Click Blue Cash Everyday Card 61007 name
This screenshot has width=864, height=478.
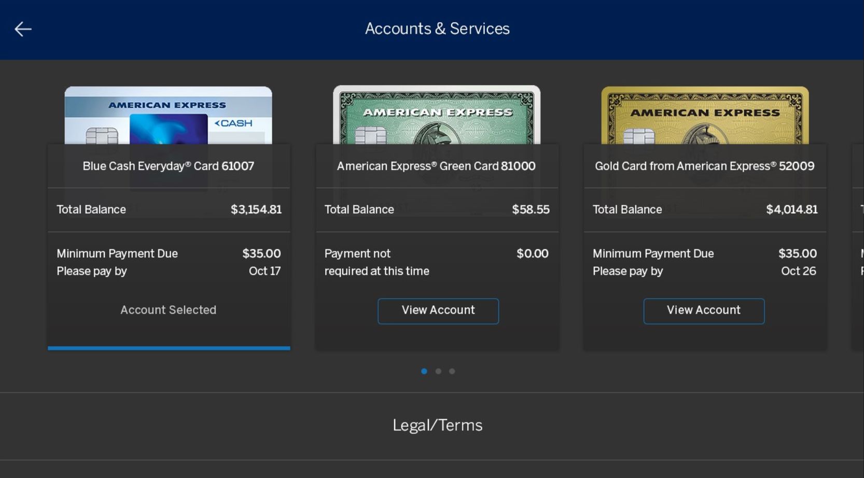click(169, 166)
